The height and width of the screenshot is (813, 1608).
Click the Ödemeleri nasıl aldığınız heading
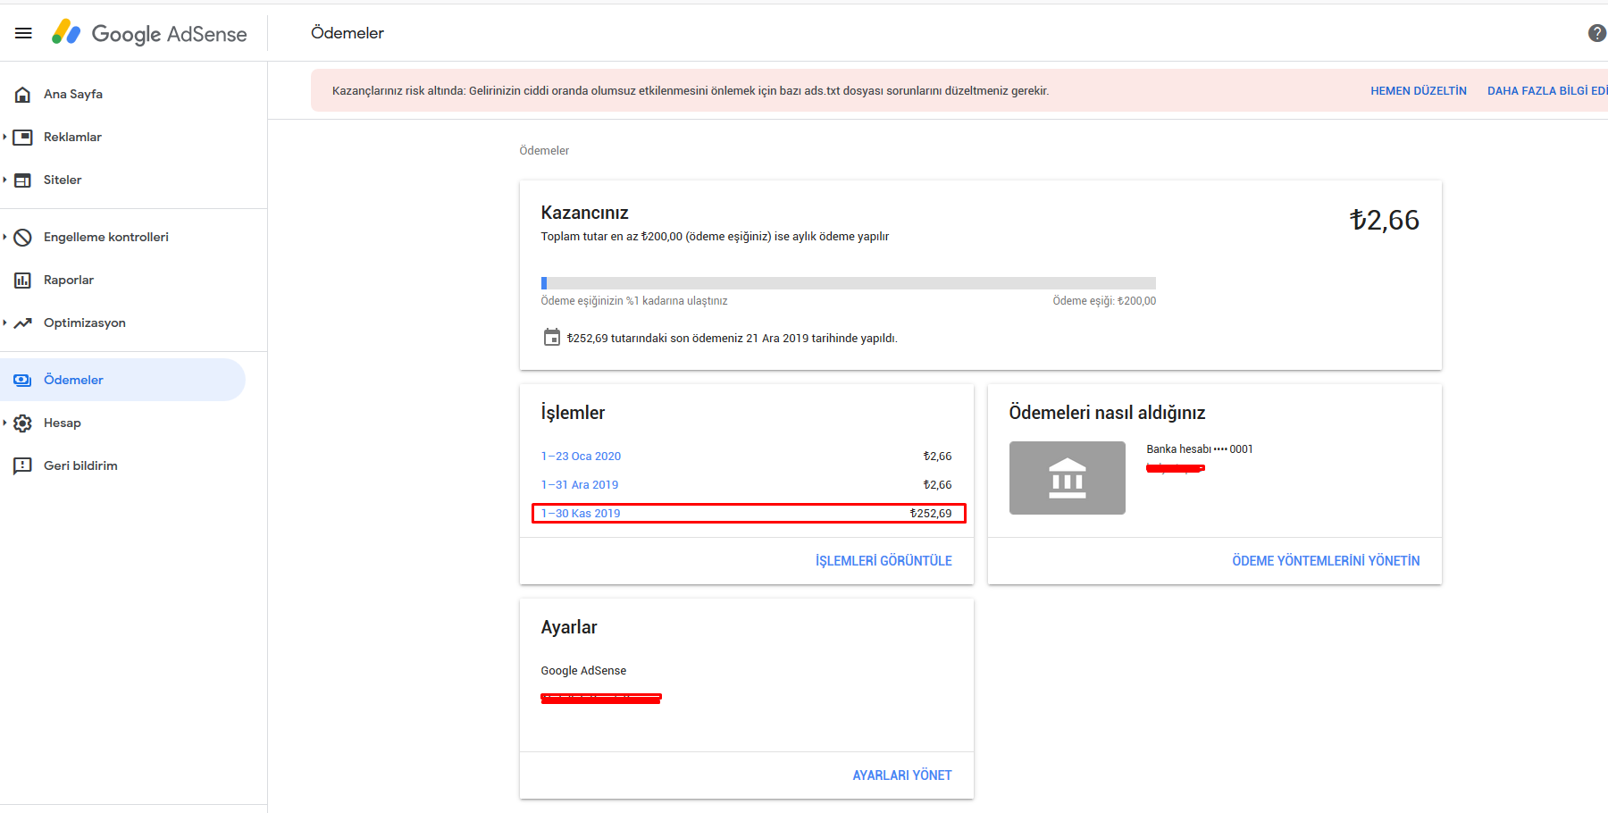(1108, 413)
